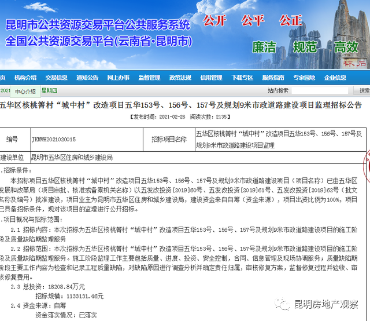
Task: Open the 机构介绍 menu
Action: (25, 78)
